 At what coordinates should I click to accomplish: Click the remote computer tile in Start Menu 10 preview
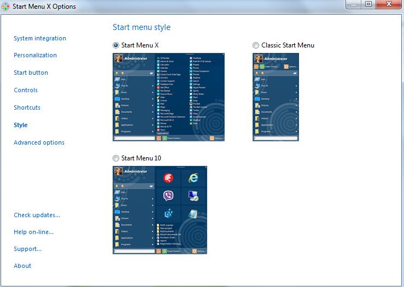(193, 195)
